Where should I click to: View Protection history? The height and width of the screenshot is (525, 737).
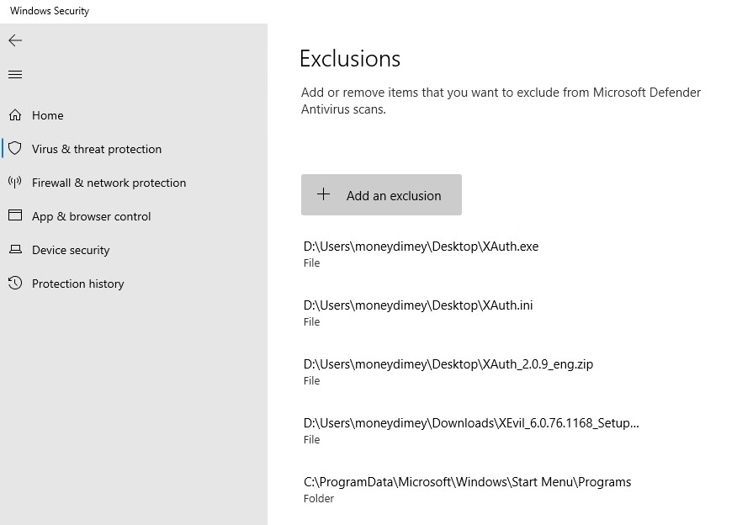[x=78, y=284]
